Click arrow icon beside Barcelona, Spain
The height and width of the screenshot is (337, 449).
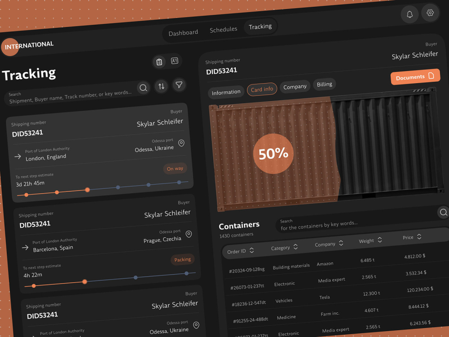(x=25, y=247)
